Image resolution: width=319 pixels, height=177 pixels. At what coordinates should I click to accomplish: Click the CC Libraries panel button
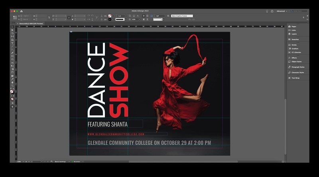(x=296, y=52)
